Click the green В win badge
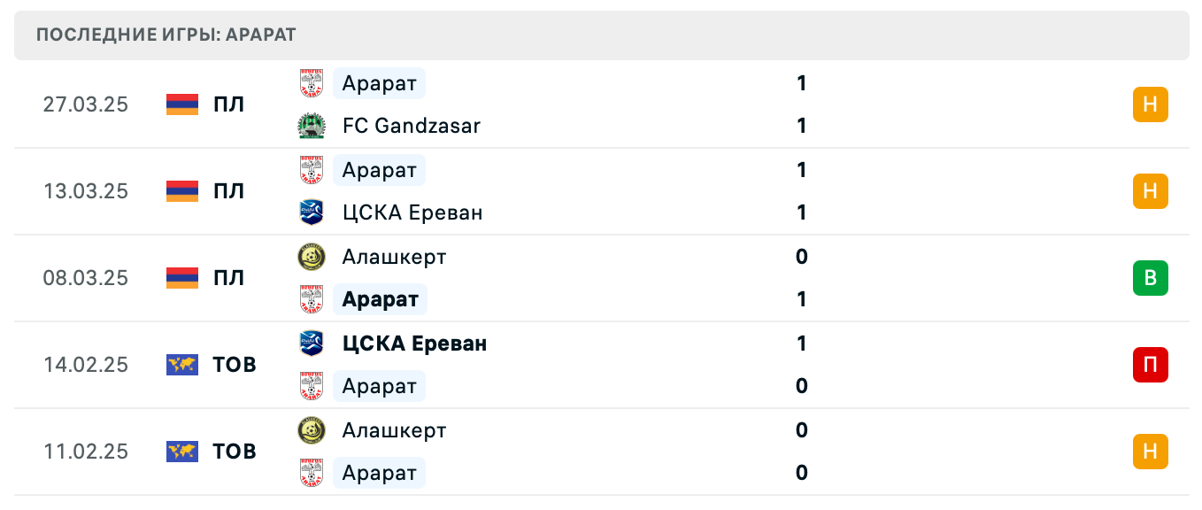The height and width of the screenshot is (510, 1202). coord(1151,277)
